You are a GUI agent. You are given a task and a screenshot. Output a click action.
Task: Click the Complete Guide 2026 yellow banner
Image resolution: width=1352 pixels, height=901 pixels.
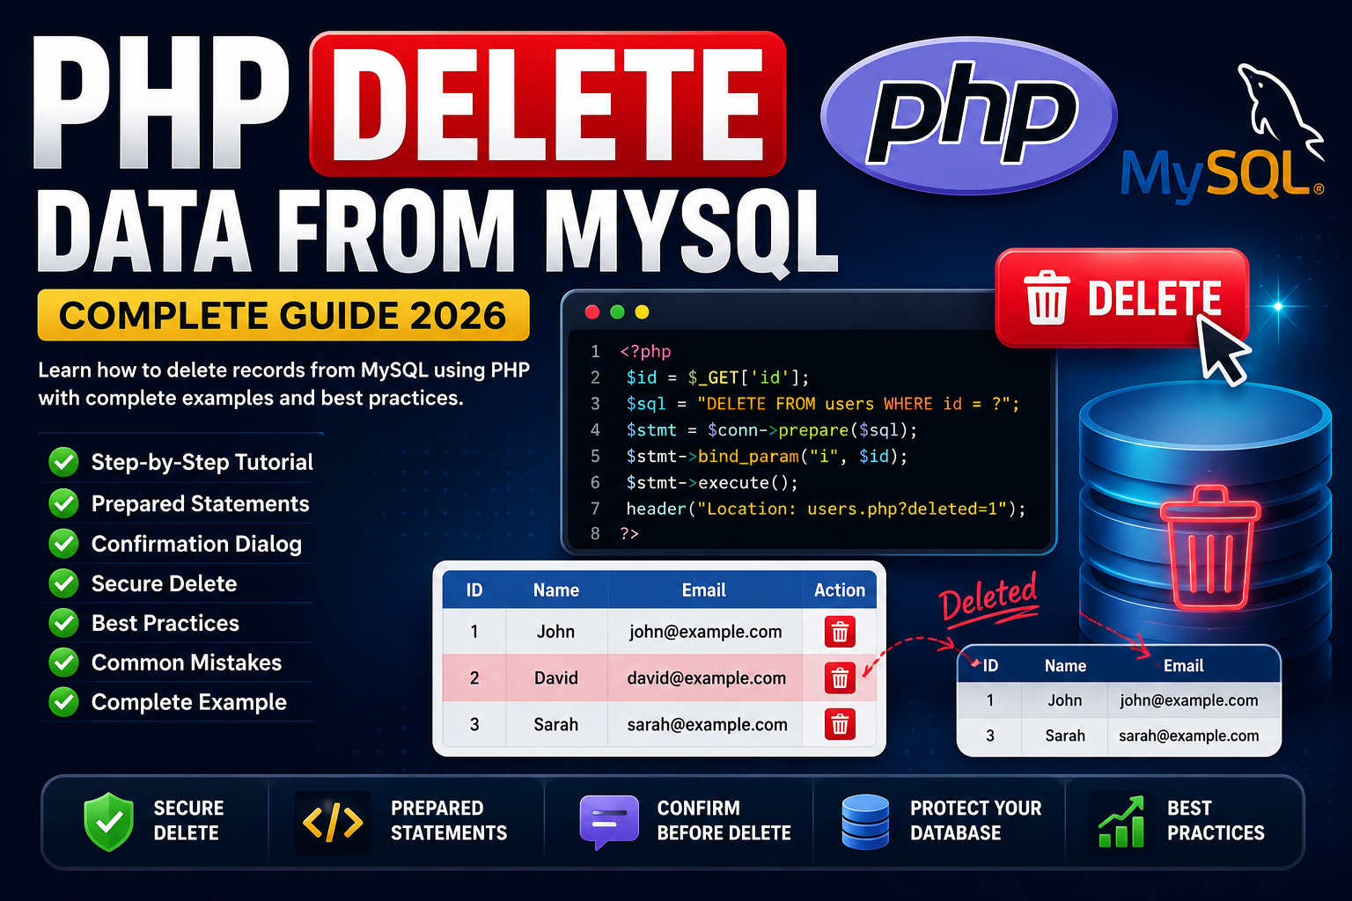pos(283,315)
